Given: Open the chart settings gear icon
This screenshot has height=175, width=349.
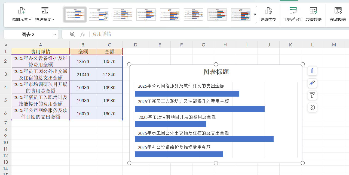Looking at the screenshot, I should pos(312,108).
